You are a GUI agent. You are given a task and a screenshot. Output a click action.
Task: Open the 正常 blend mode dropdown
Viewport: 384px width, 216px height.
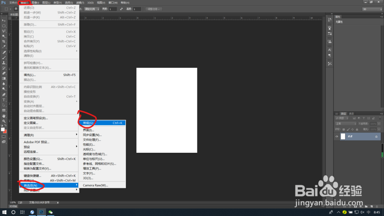[x=346, y=124]
